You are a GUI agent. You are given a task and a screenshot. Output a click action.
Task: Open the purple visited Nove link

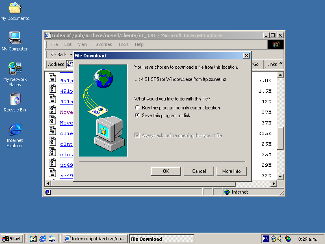pyautogui.click(x=66, y=112)
